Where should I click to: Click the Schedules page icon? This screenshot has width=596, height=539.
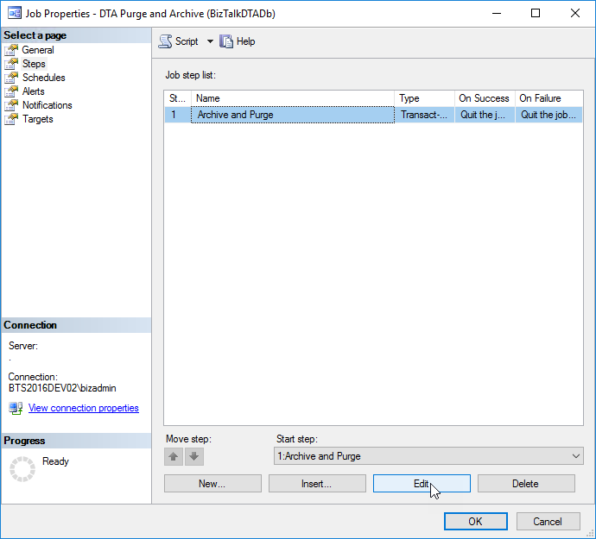click(x=11, y=78)
